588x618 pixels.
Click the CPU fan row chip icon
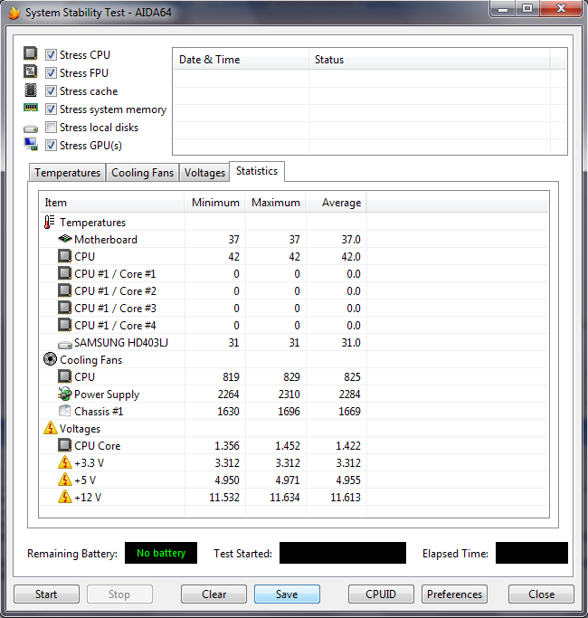point(64,376)
